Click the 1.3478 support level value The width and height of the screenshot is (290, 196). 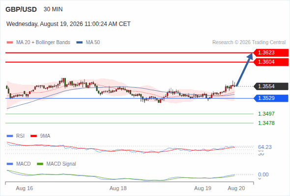coord(266,123)
